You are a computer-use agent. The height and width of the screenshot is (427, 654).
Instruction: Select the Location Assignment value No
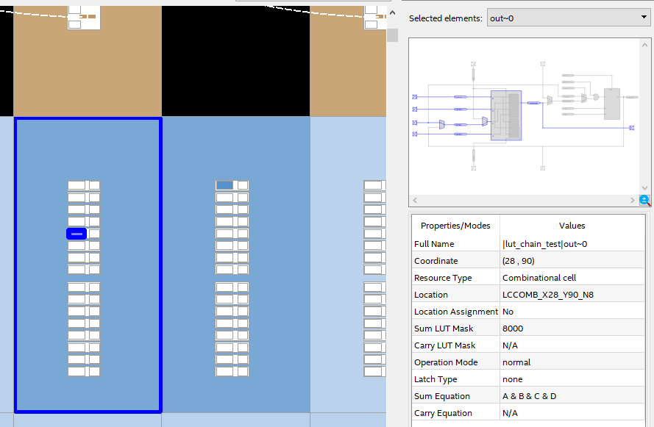508,312
